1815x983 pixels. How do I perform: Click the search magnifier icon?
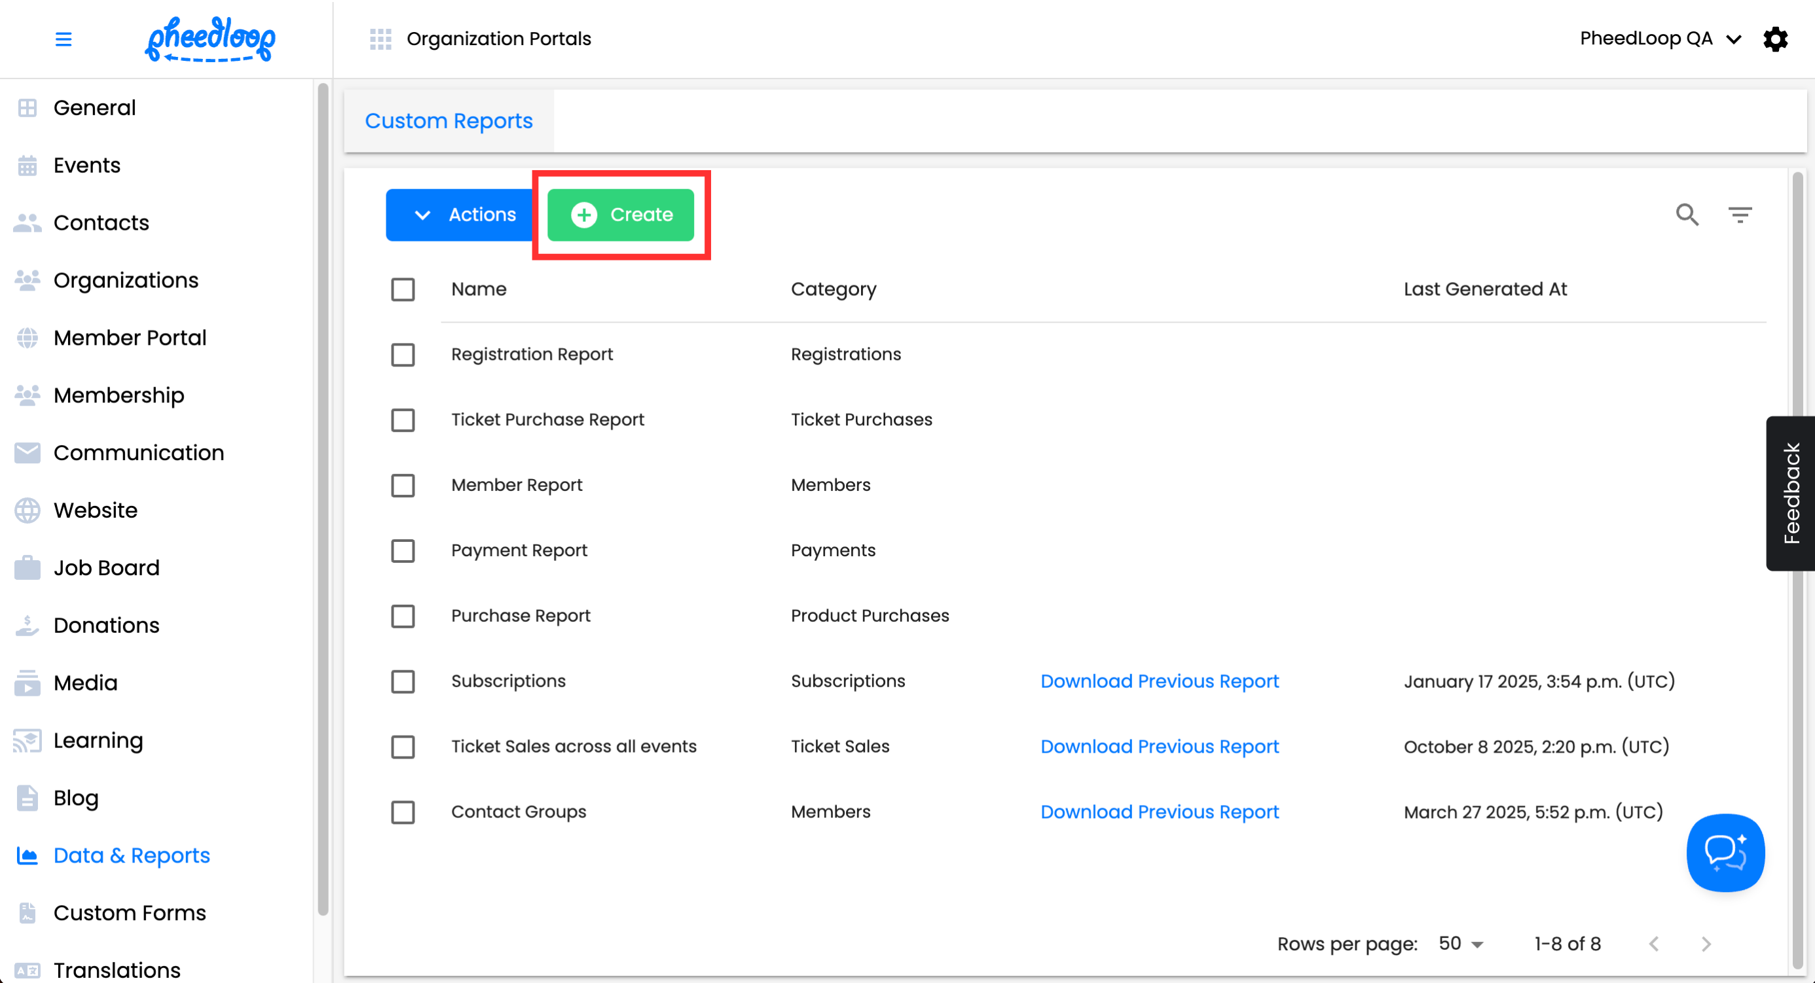point(1687,215)
